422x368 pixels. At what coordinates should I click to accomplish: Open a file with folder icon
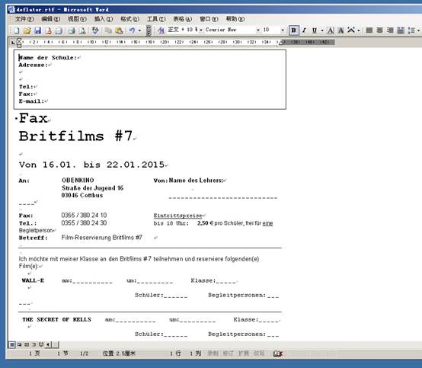click(27, 30)
